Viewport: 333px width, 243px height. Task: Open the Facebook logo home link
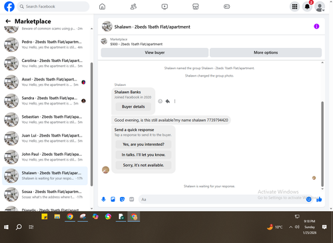[x=9, y=7]
